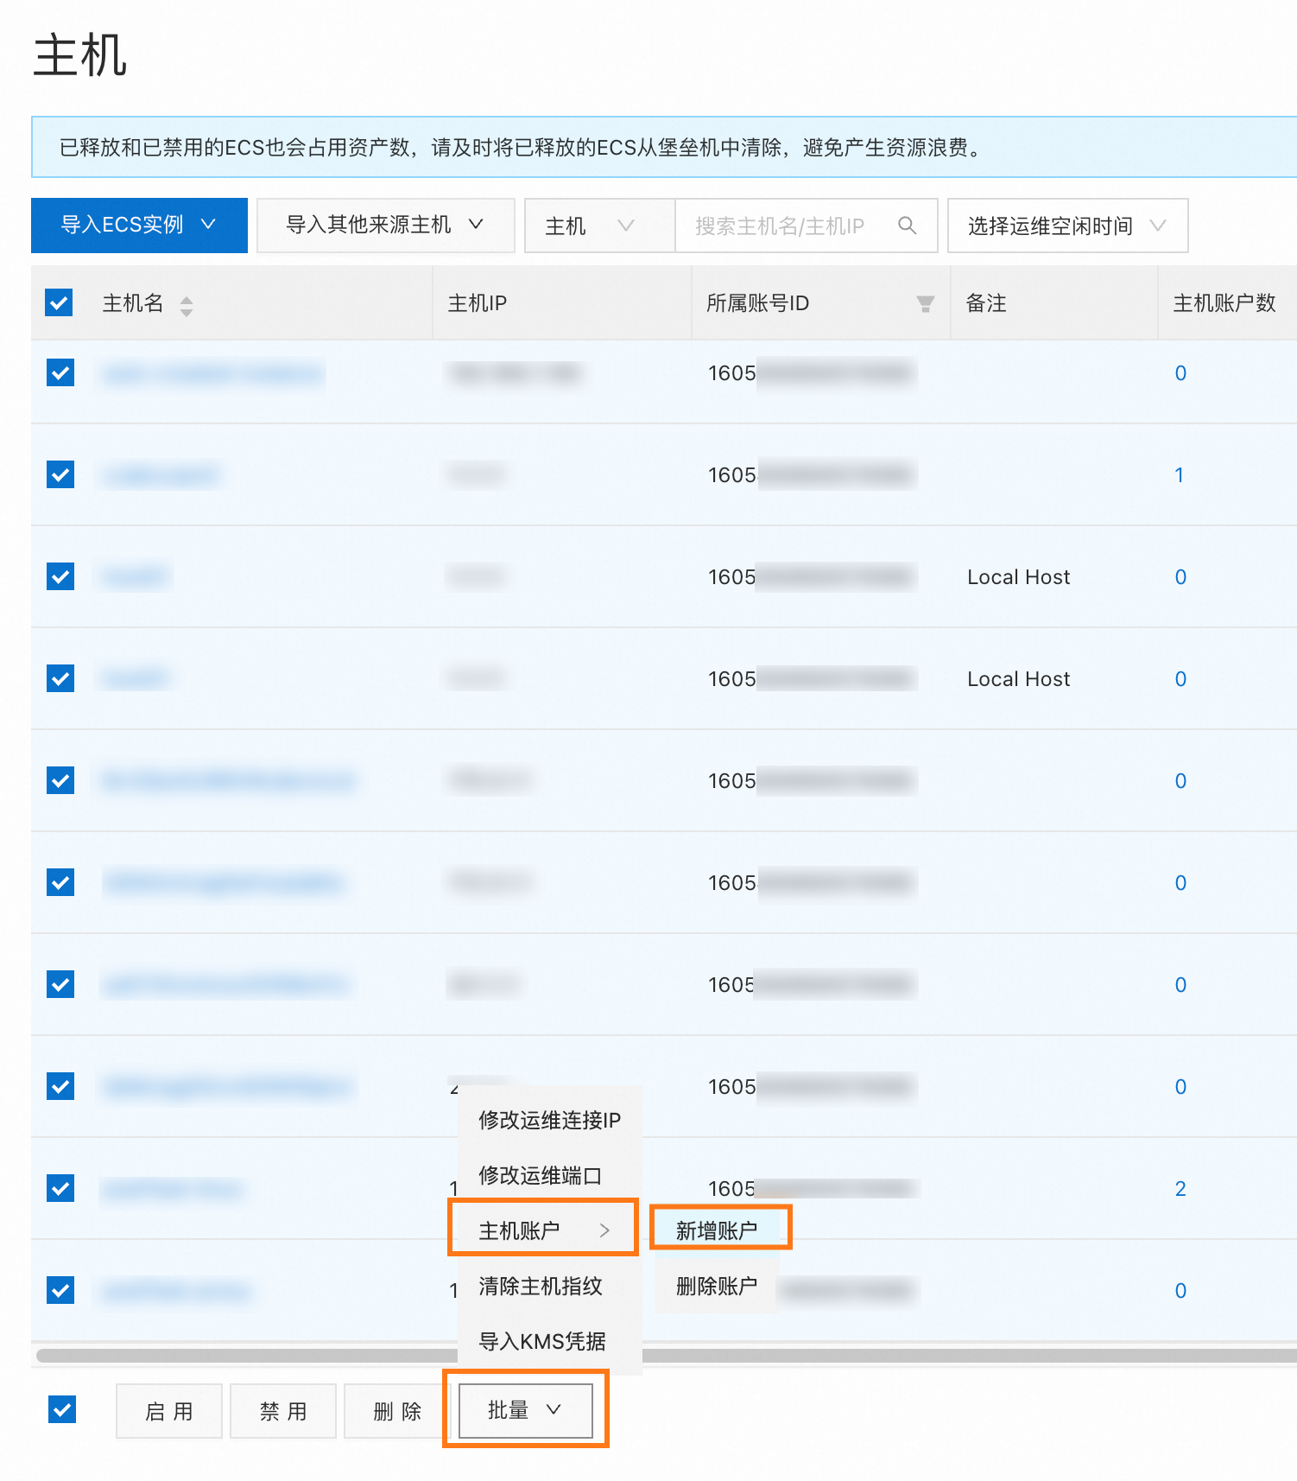This screenshot has width=1297, height=1481.
Task: Click the ECS resource notice banner text
Action: 522,148
